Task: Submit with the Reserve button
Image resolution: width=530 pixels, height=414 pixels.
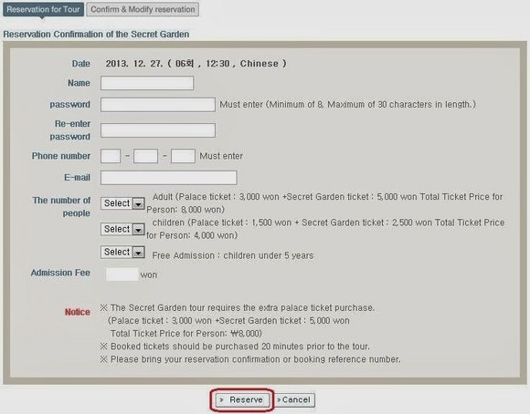Action: [x=241, y=399]
